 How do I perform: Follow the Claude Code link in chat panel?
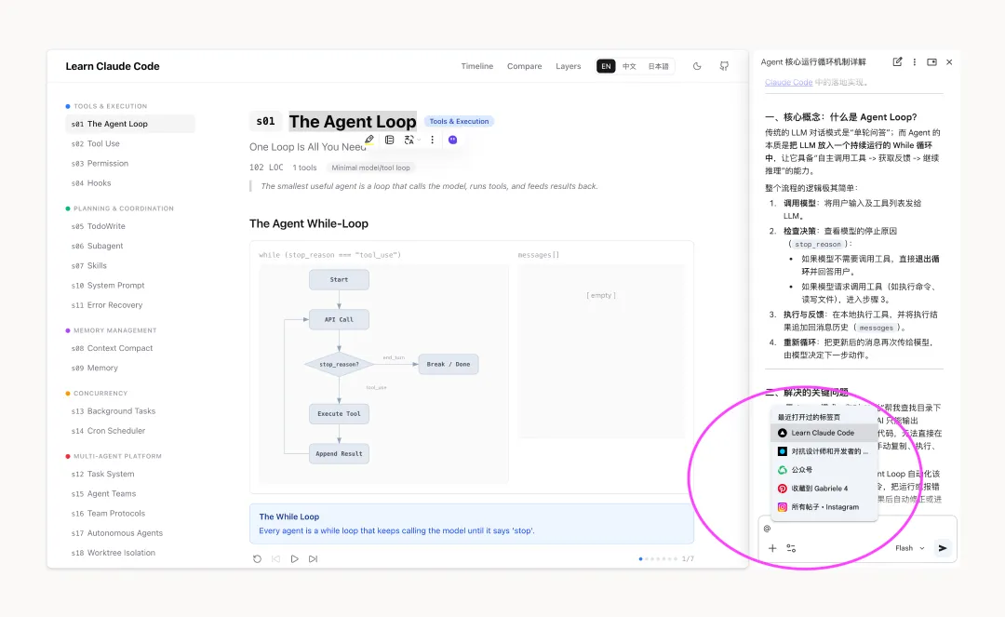pos(788,82)
